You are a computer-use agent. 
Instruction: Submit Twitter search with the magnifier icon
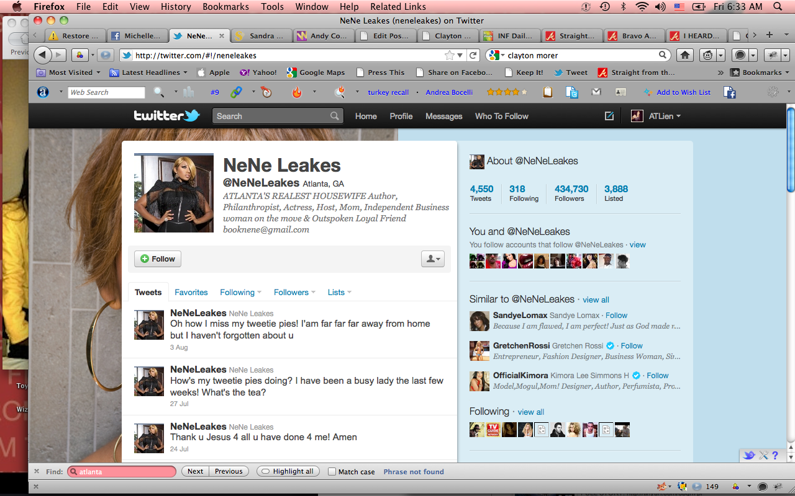(334, 116)
